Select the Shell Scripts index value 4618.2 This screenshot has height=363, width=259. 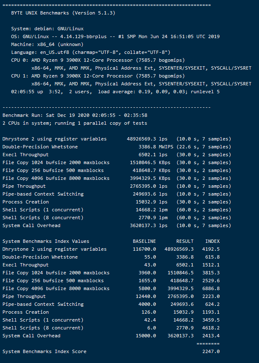click(x=211, y=328)
